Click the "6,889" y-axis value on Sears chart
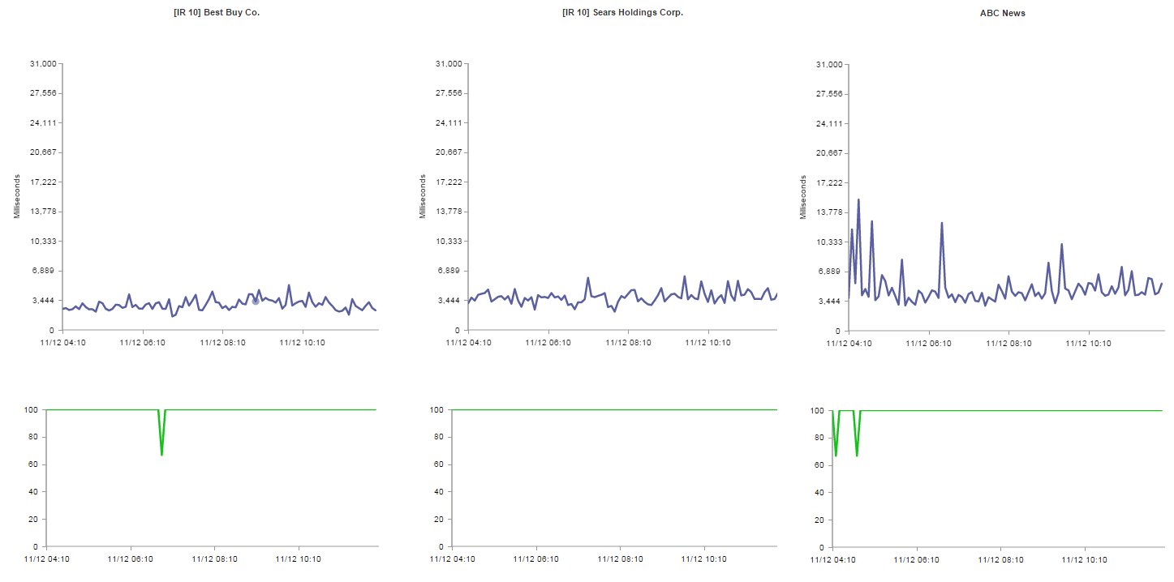The image size is (1174, 582). (451, 271)
